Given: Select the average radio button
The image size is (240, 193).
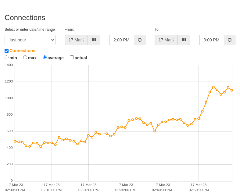Looking at the screenshot, I should click(x=45, y=58).
